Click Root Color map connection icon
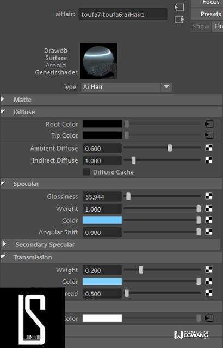Screen dimensions: 223x348 pyautogui.click(x=209, y=124)
